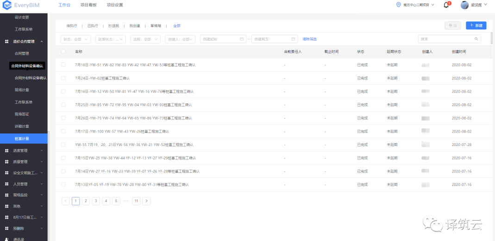Image resolution: width=495 pixels, height=241 pixels.
Task: Open the 延期状态 filter dropdown
Action: (x=111, y=39)
